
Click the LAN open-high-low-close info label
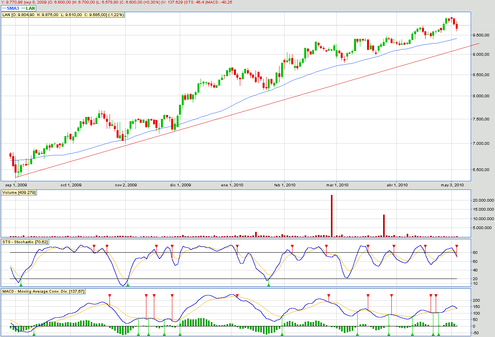coord(63,15)
